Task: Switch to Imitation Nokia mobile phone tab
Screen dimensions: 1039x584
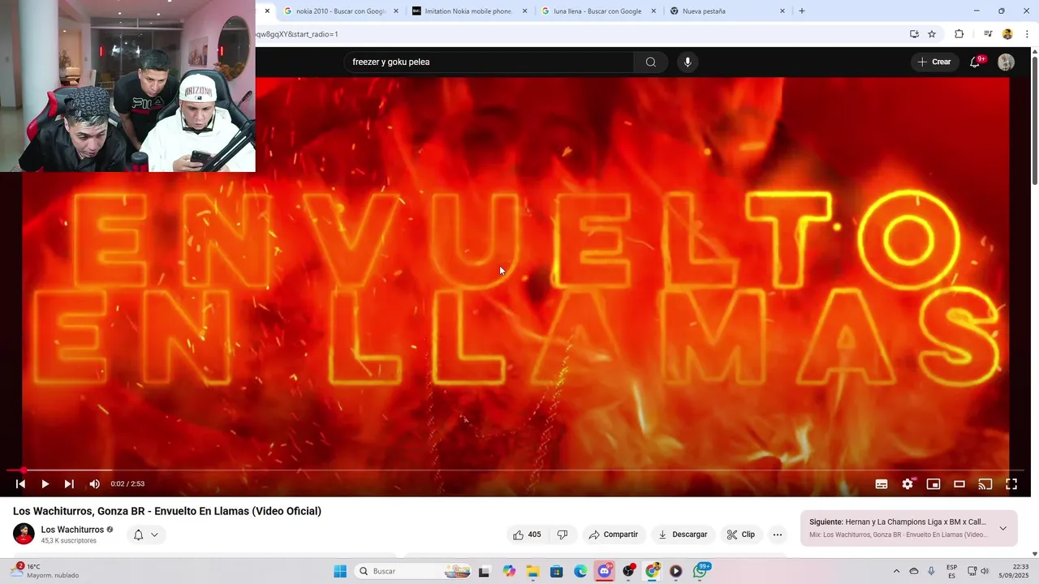Action: [x=468, y=11]
